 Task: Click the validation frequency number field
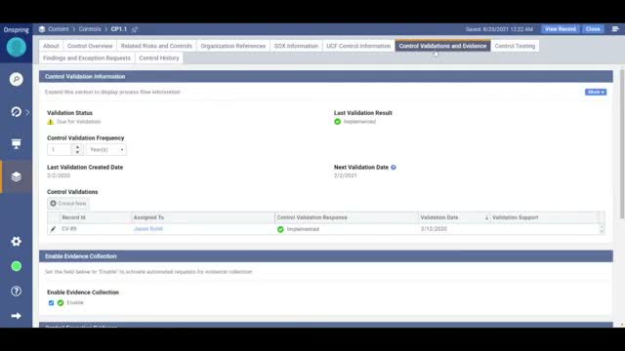[60, 149]
